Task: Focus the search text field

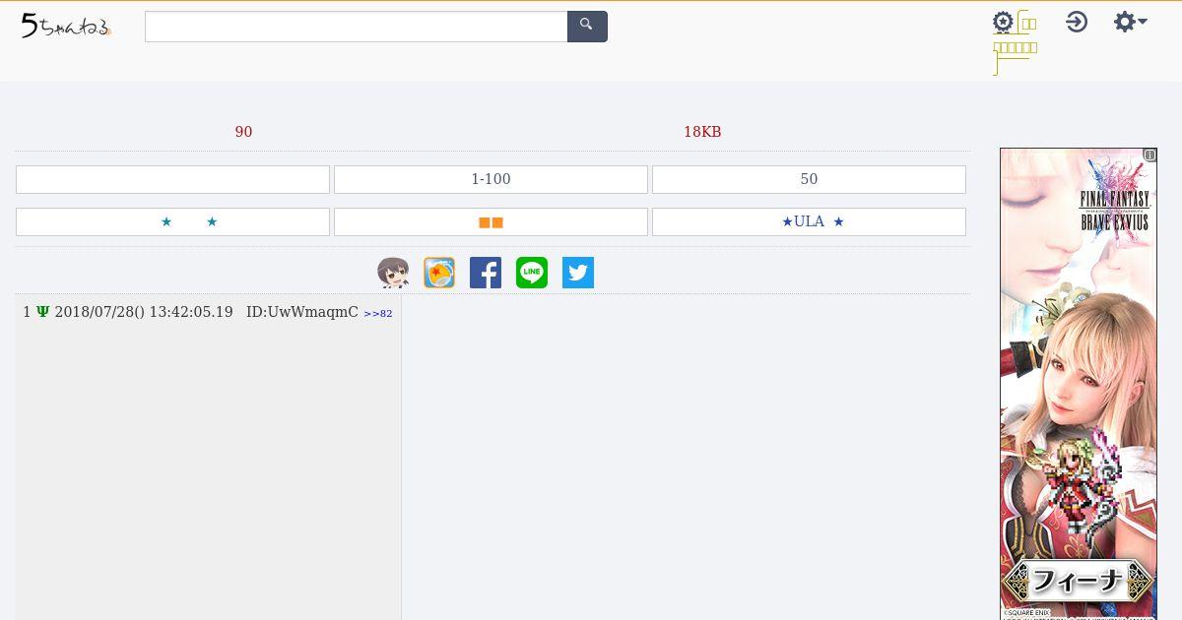Action: click(357, 27)
